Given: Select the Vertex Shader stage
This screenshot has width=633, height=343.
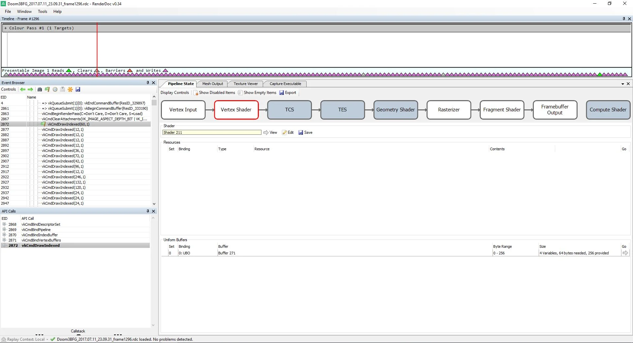Looking at the screenshot, I should click(x=236, y=110).
